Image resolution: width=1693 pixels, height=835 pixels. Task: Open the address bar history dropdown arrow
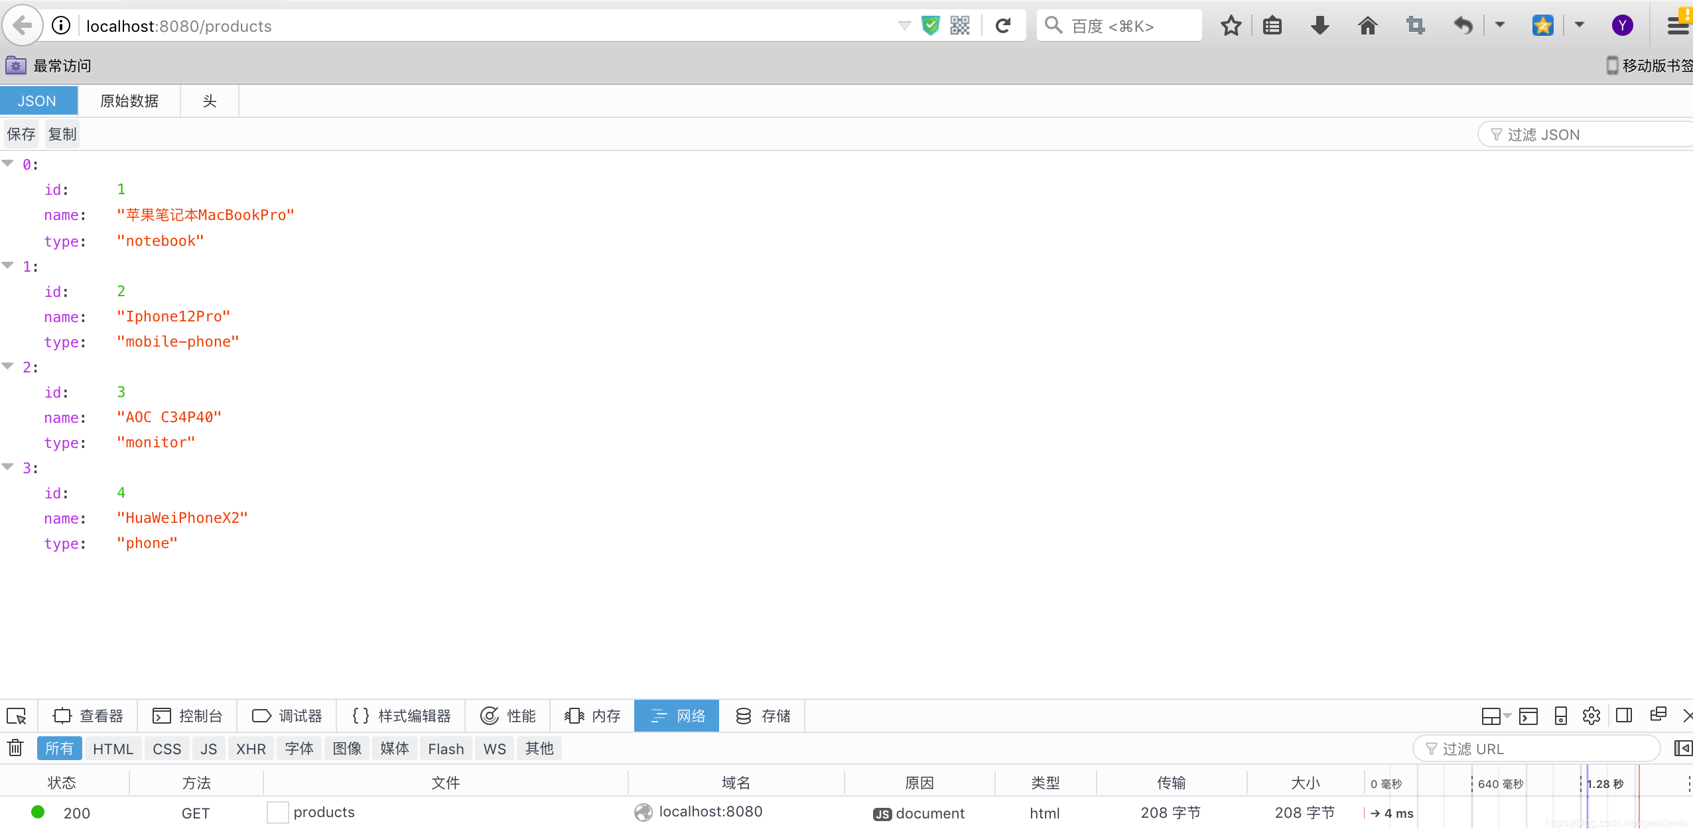(904, 26)
